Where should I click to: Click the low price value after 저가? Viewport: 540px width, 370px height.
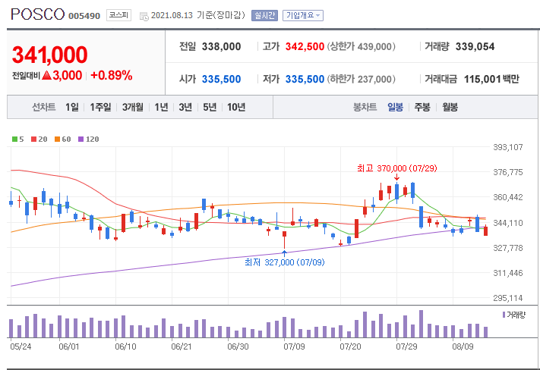[305, 80]
